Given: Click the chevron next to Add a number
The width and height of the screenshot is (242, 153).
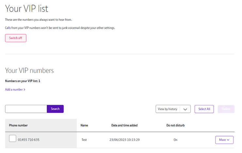Looking at the screenshot, I should (x=25, y=89).
